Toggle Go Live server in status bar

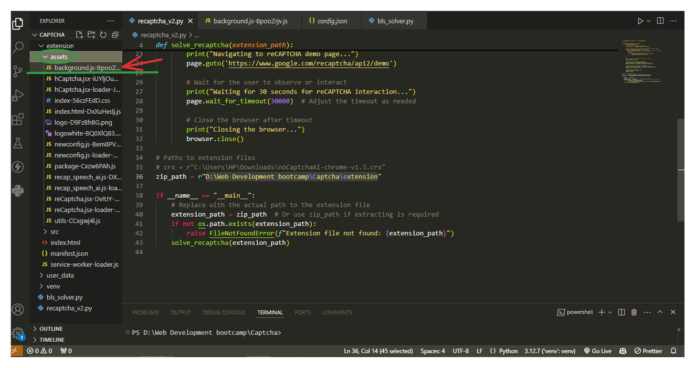click(597, 351)
